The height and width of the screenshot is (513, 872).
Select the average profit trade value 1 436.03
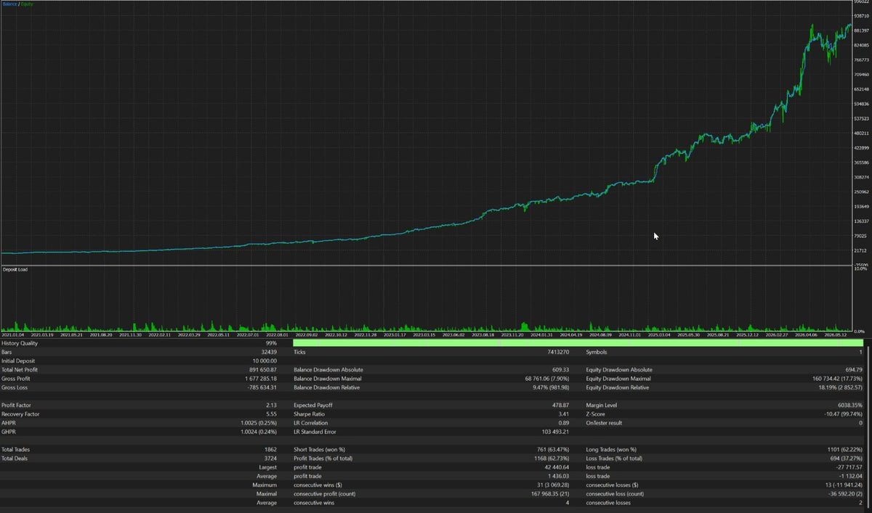tap(558, 475)
